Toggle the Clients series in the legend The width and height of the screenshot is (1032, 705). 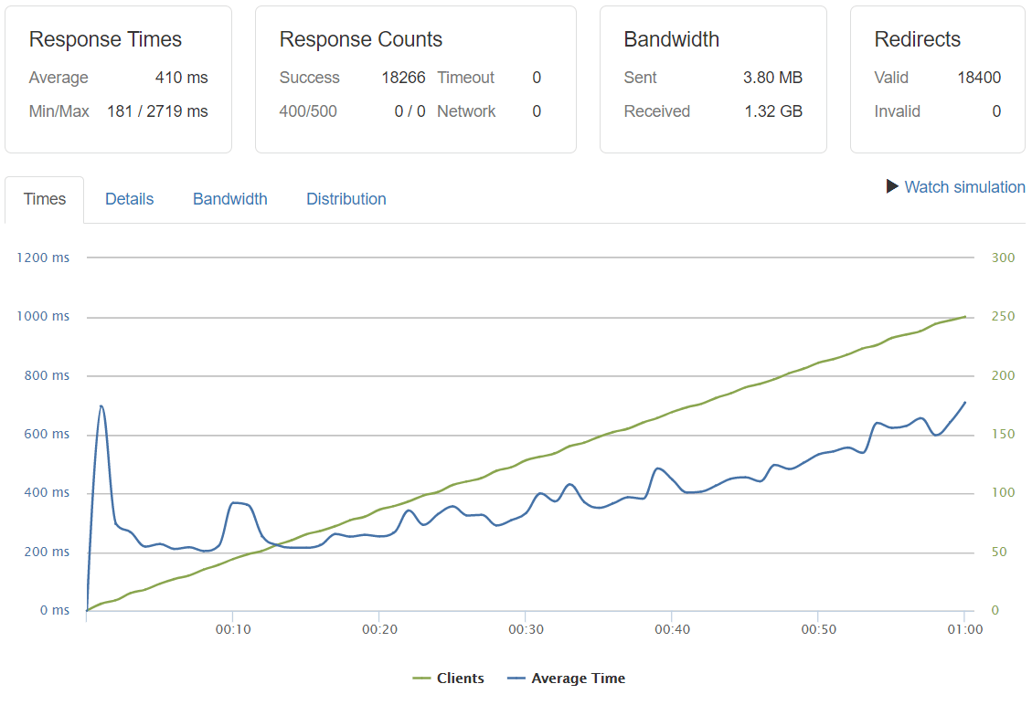460,679
